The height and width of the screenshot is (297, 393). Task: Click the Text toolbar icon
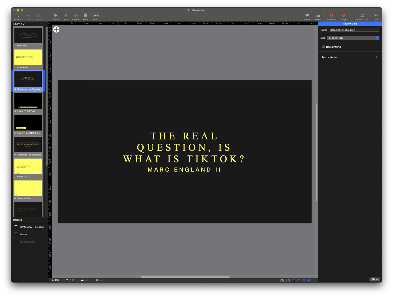click(29, 17)
